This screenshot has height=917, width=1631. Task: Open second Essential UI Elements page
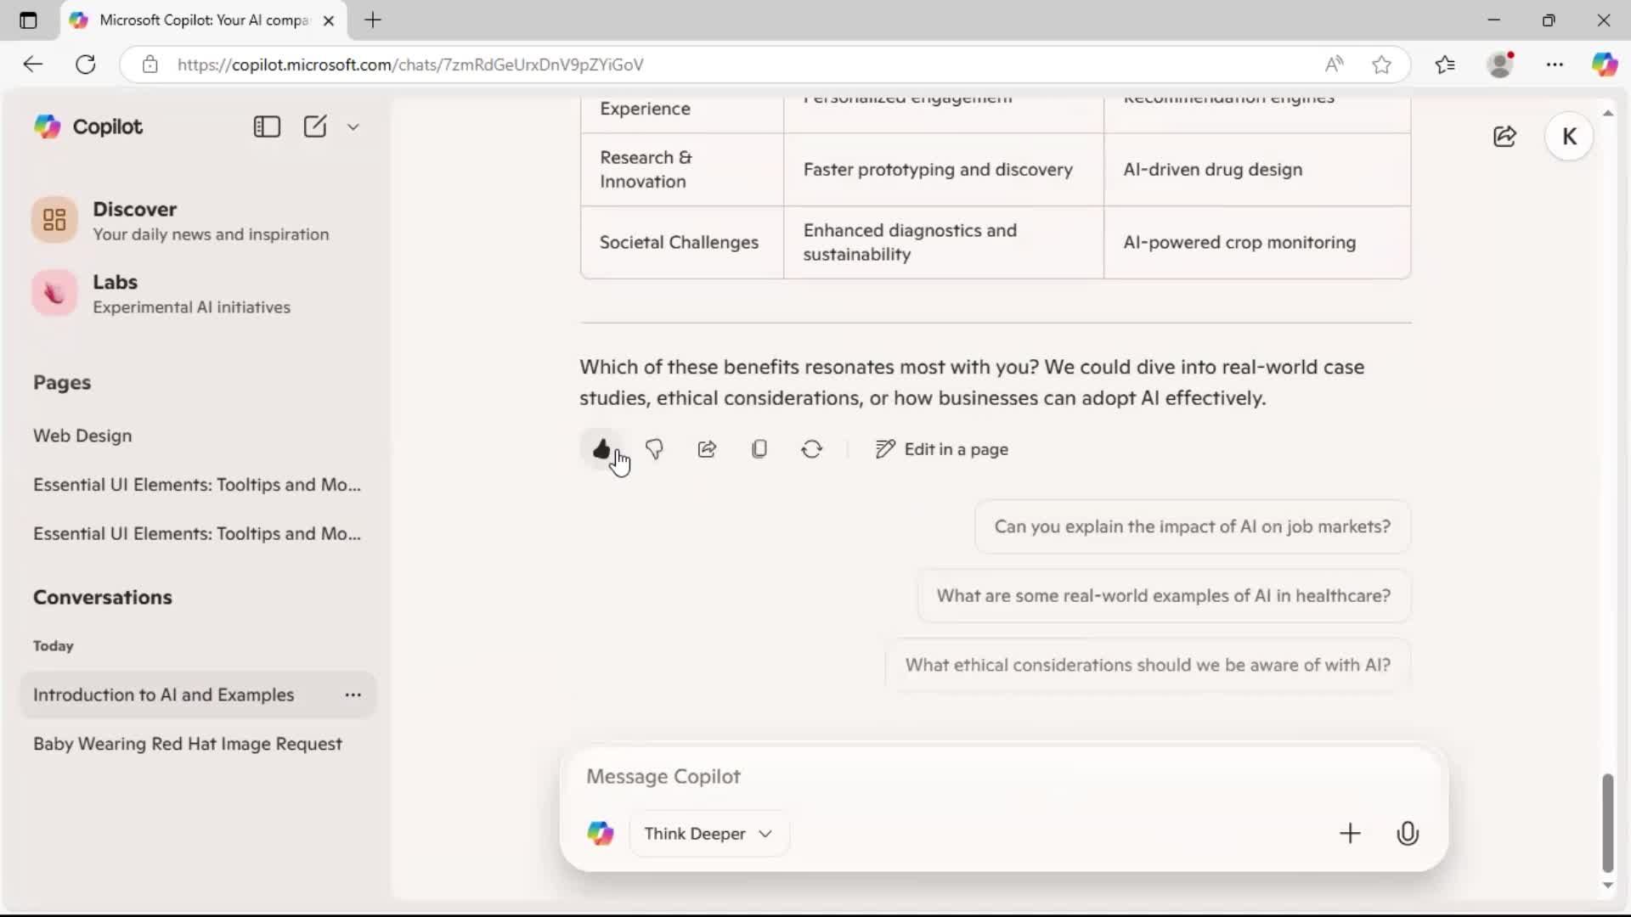tap(197, 534)
